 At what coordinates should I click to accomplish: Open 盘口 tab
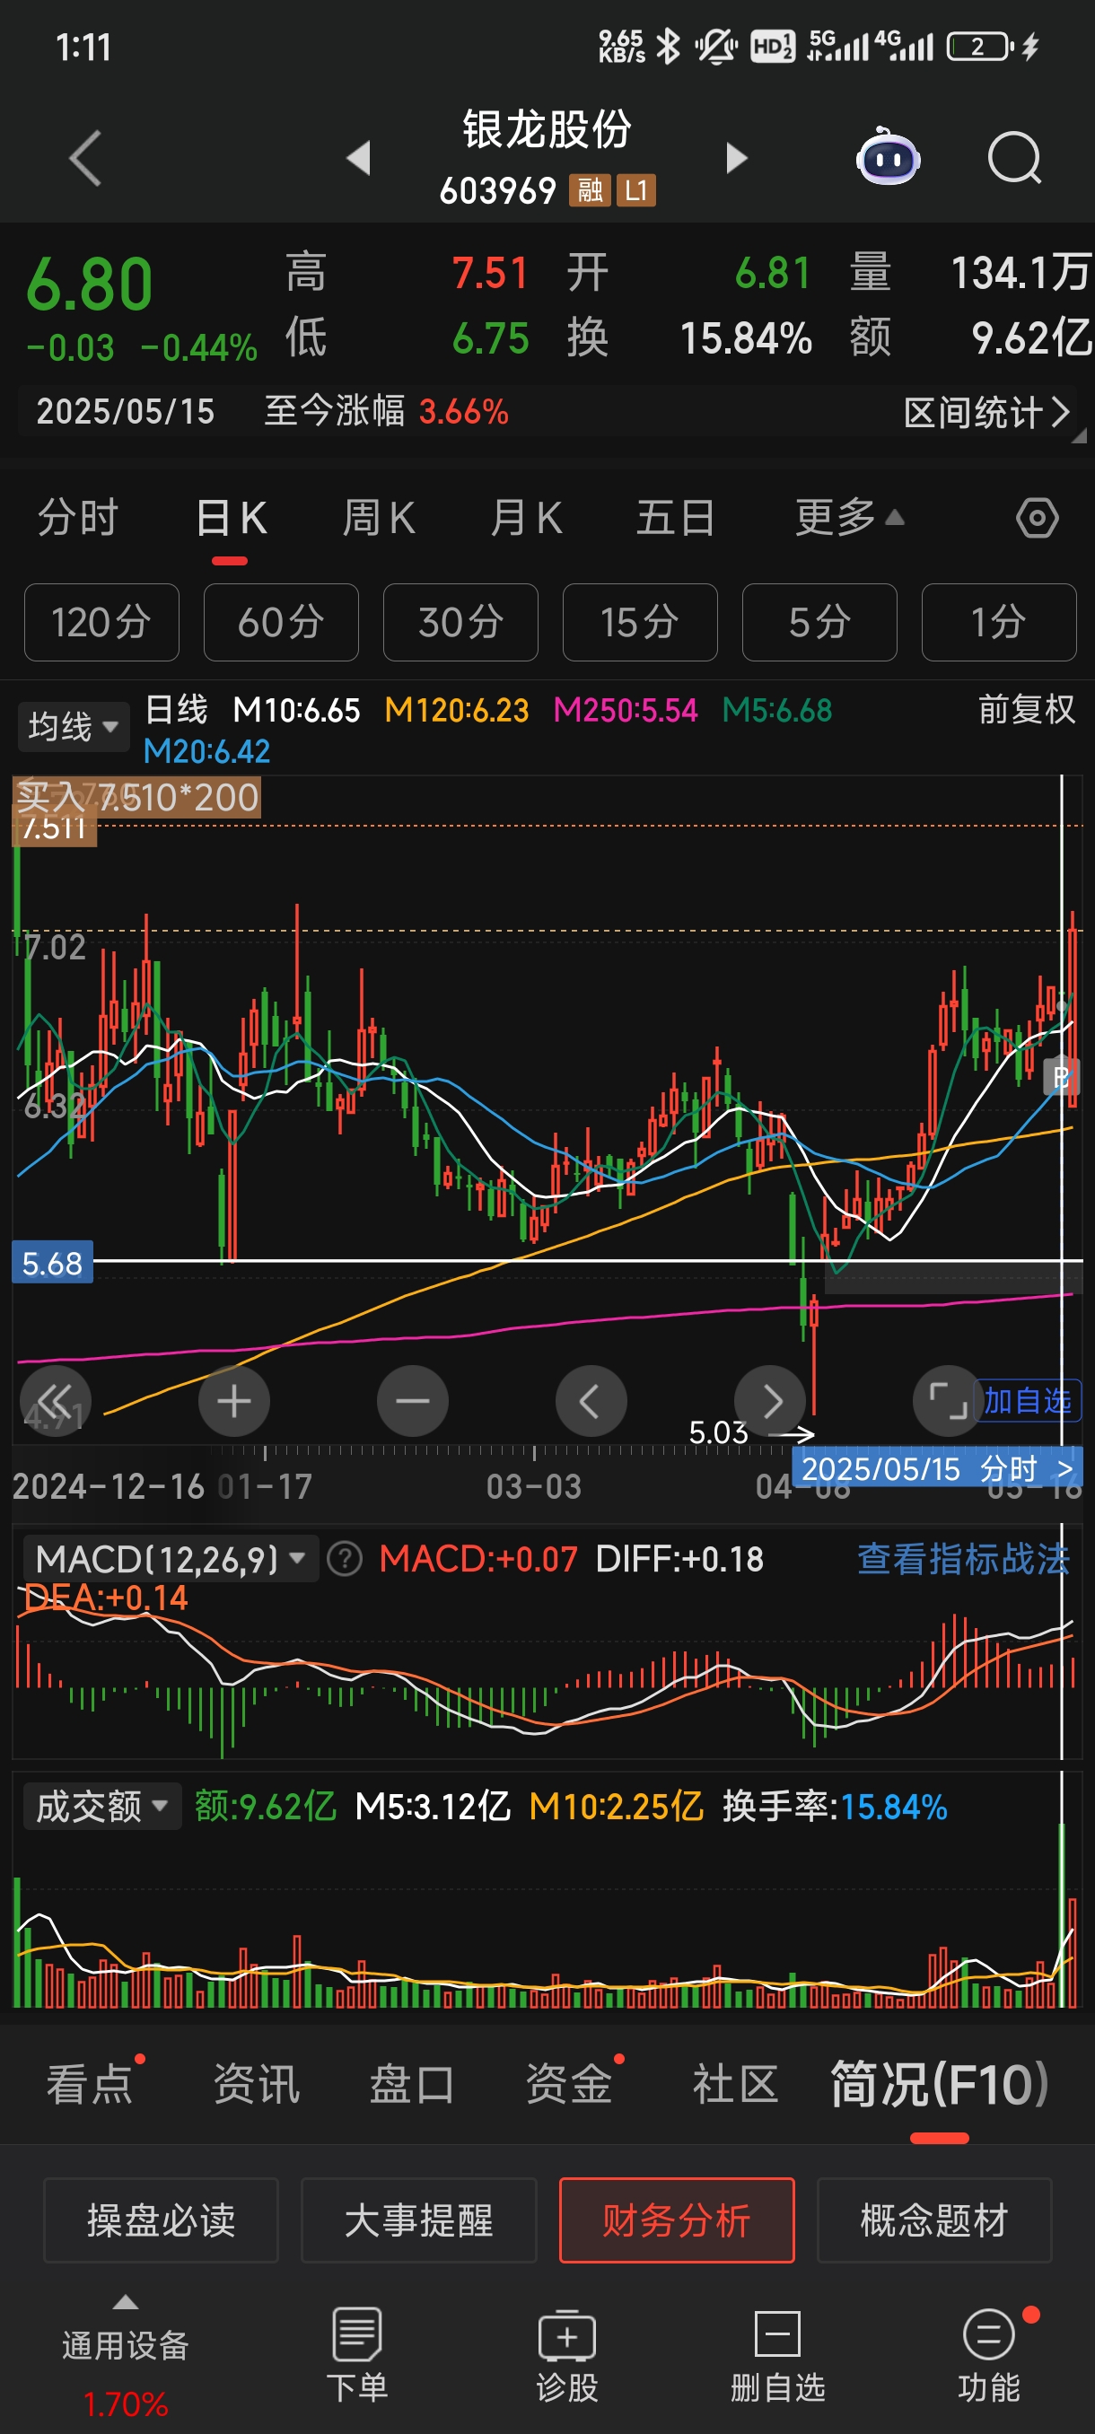coord(412,2084)
